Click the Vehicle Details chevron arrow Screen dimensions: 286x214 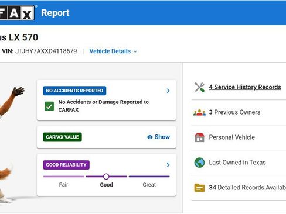point(135,51)
